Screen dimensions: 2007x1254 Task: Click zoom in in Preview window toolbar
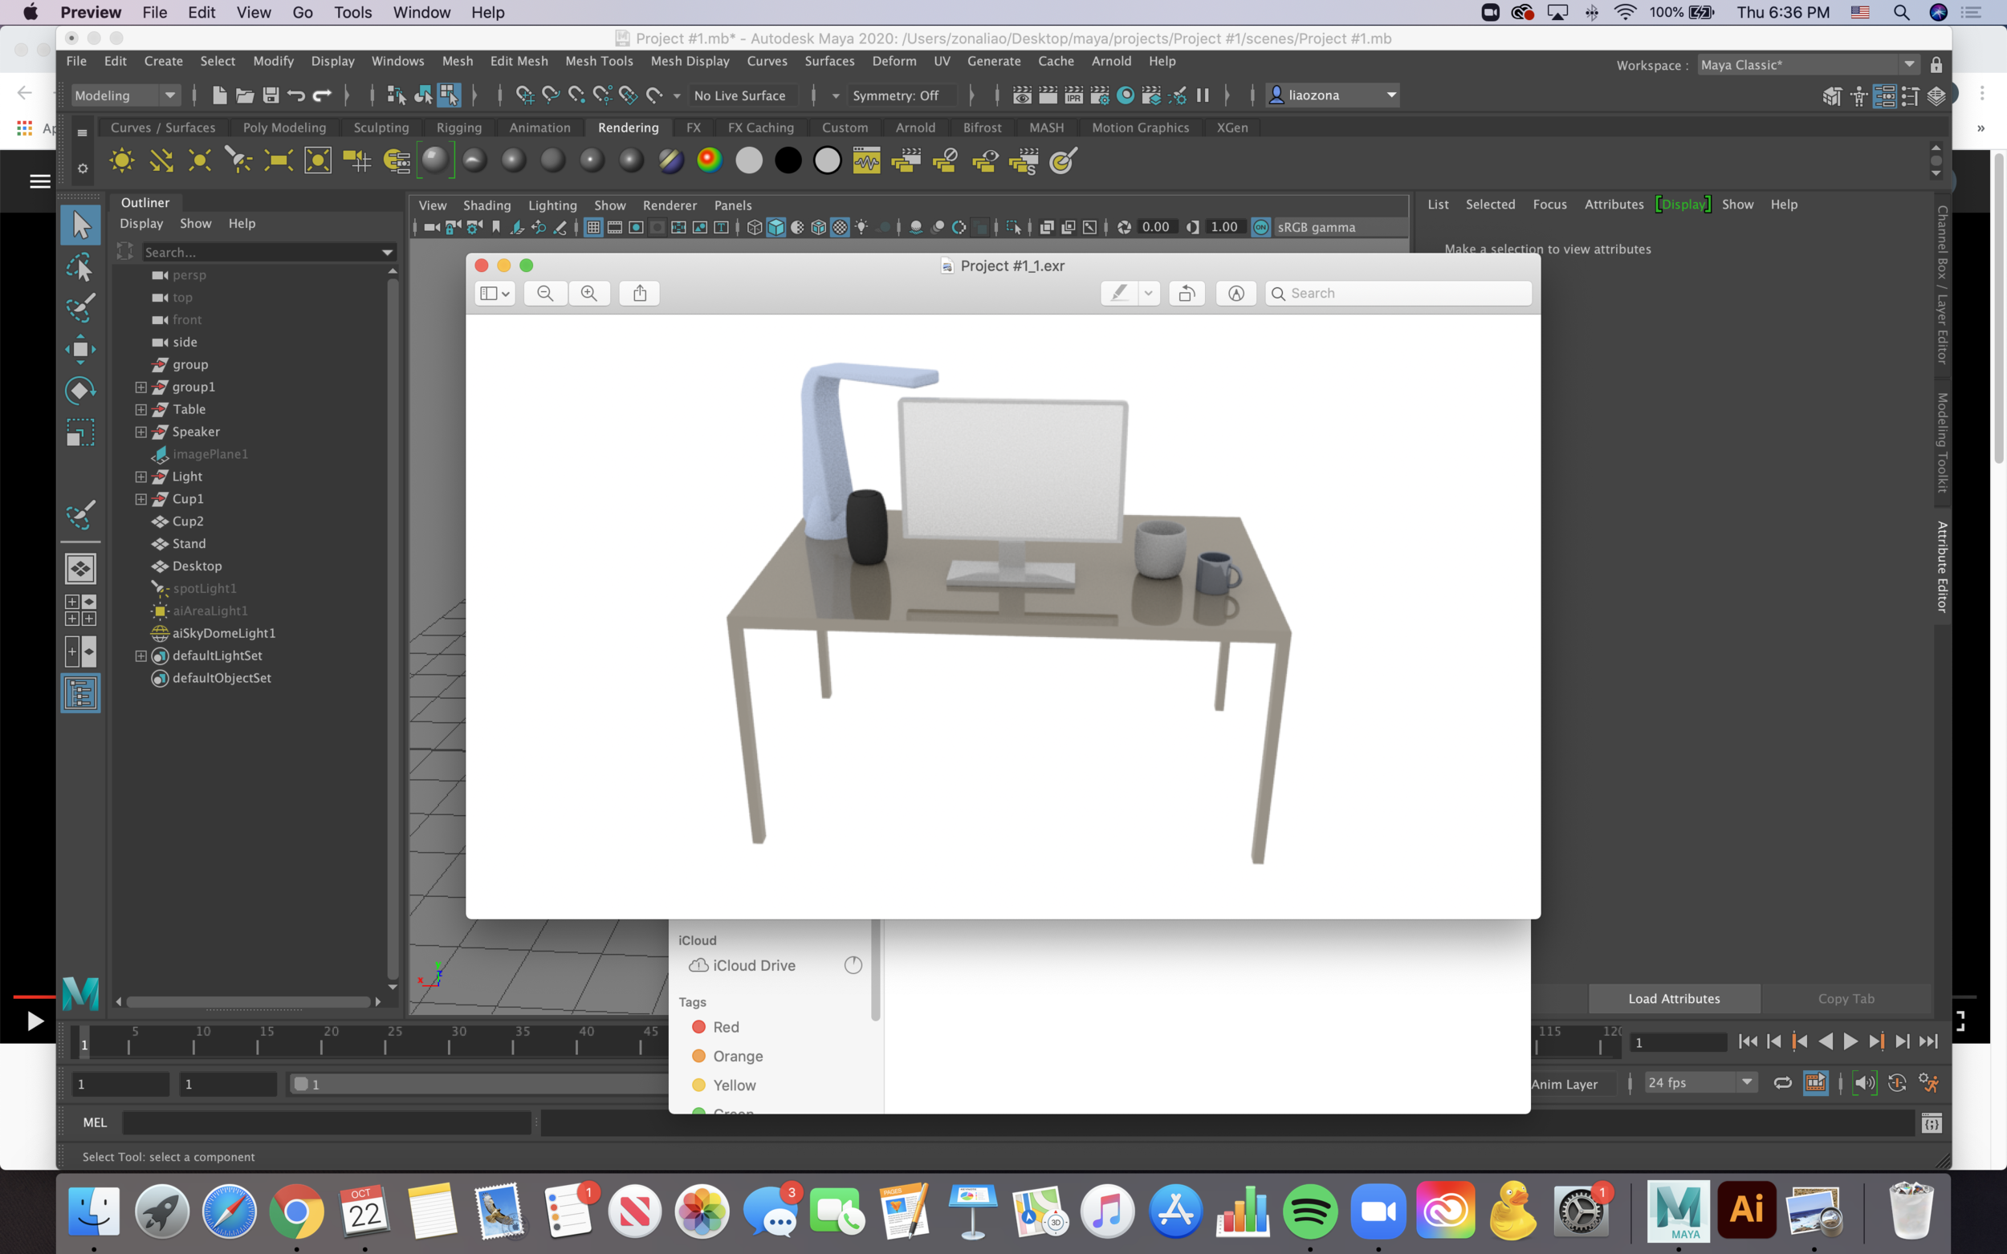(589, 293)
